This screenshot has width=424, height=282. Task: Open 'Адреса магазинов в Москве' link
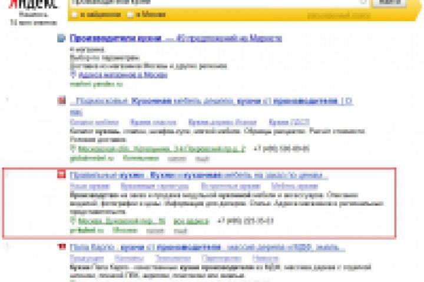[x=122, y=75]
